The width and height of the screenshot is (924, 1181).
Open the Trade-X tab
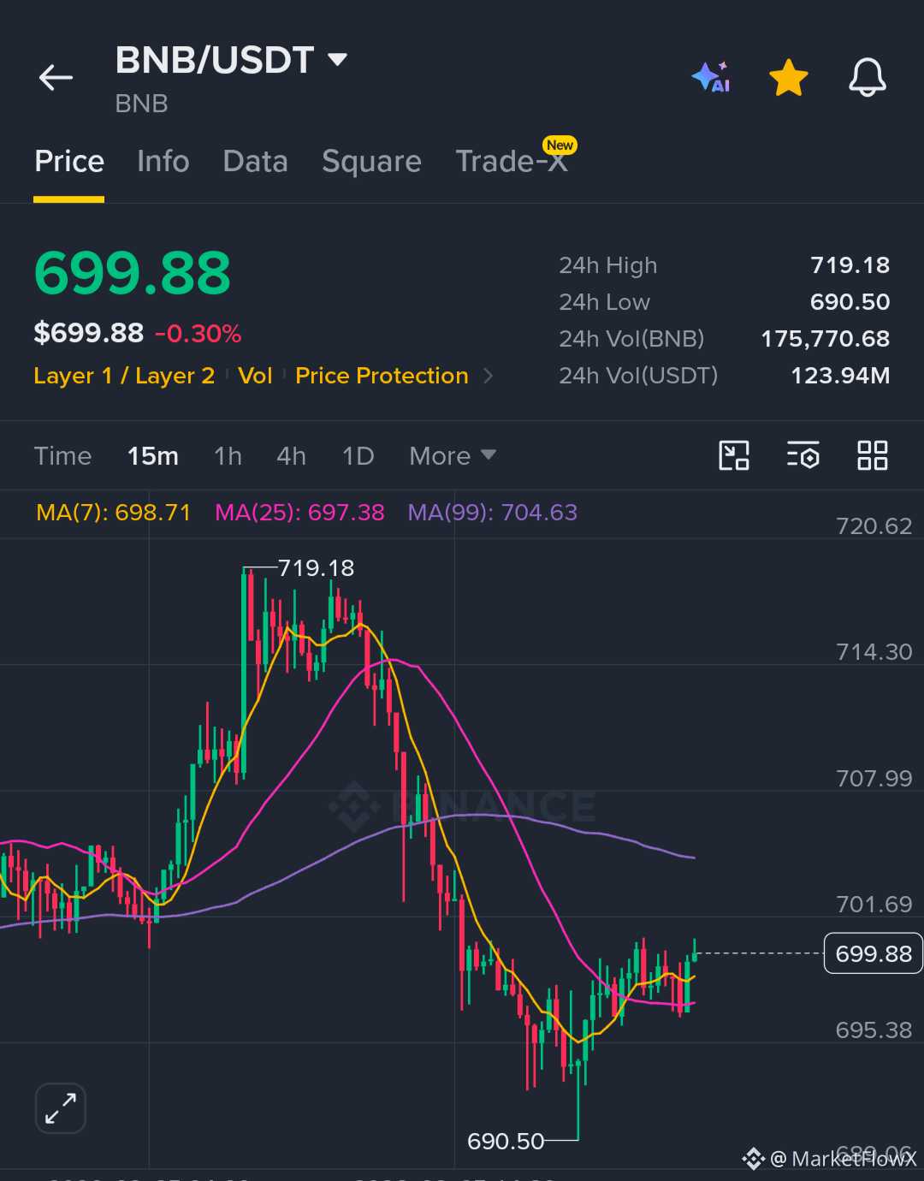coord(512,161)
